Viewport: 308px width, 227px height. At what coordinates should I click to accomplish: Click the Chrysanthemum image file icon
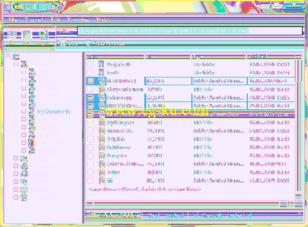pyautogui.click(x=102, y=89)
